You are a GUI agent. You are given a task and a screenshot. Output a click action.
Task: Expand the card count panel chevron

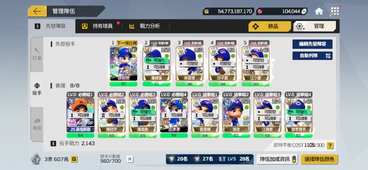(130, 159)
